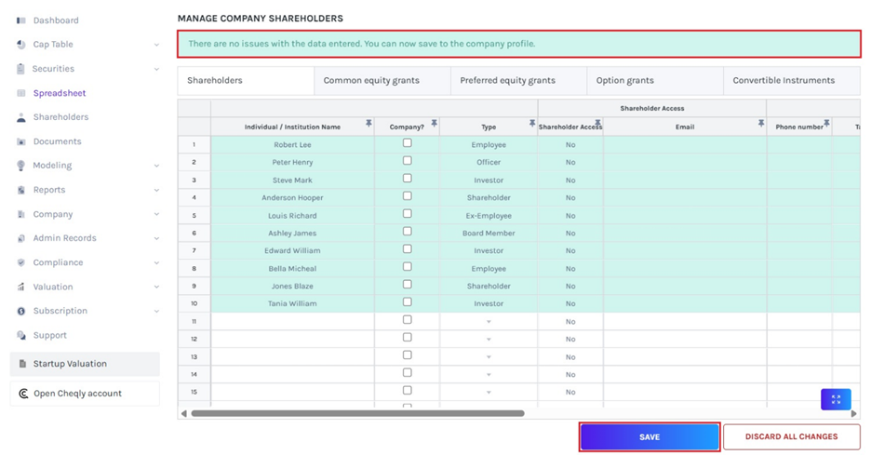Image resolution: width=871 pixels, height=455 pixels.
Task: Click the Shareholders person icon in sidebar
Action: pos(21,117)
